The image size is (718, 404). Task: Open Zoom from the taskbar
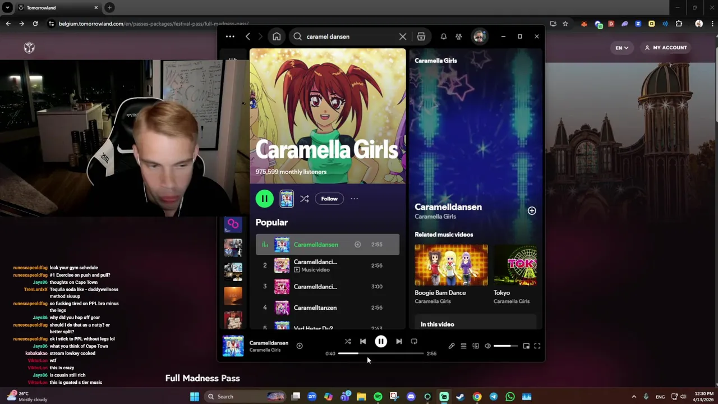[x=312, y=397]
